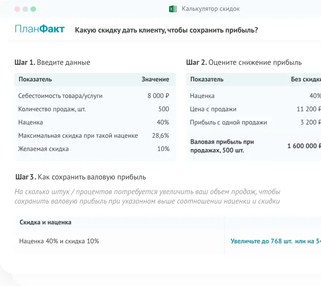
Task: Click the Прибыль с одной продажи value 3 200 ₽
Action: (310, 122)
